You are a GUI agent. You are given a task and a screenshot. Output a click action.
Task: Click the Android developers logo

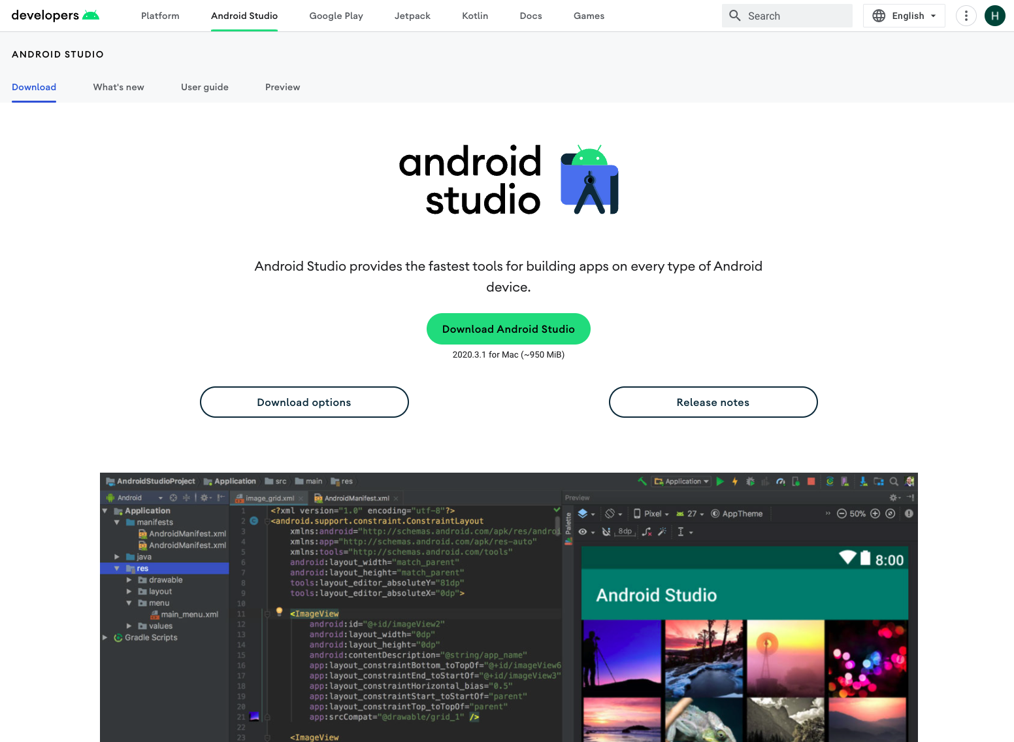(56, 16)
